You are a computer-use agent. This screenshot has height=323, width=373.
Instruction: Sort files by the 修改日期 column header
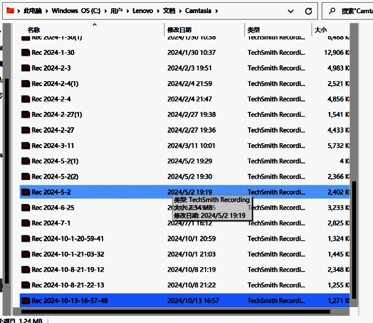(x=180, y=30)
